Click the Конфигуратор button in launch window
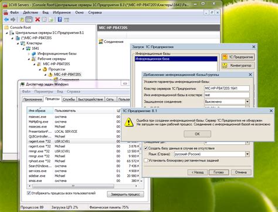The width and height of the screenshot is (278, 212). click(x=238, y=66)
